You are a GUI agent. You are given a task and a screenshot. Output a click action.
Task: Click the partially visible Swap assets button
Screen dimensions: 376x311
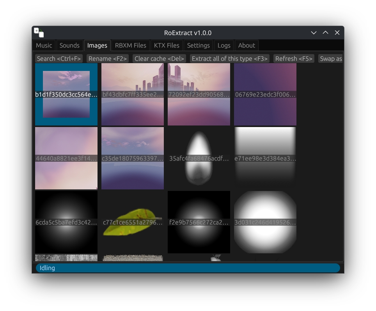click(330, 58)
